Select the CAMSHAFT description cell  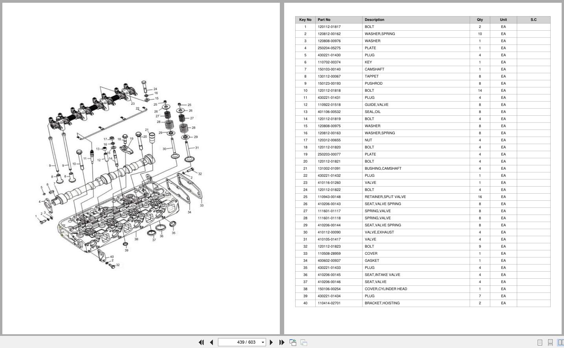[416, 69]
